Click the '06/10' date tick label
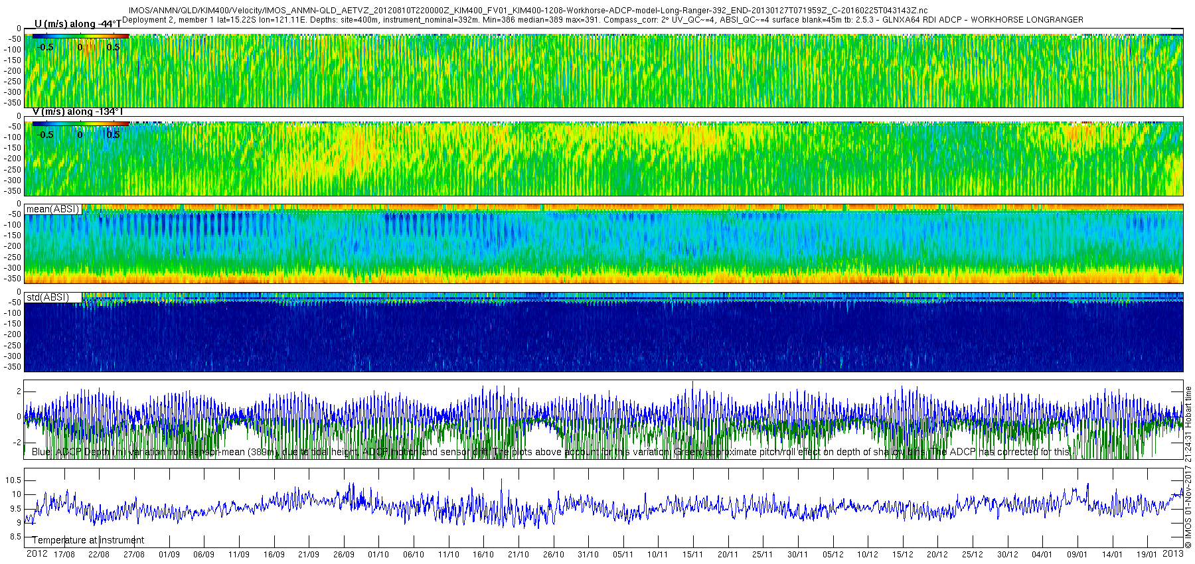The height and width of the screenshot is (564, 1195). (x=414, y=555)
